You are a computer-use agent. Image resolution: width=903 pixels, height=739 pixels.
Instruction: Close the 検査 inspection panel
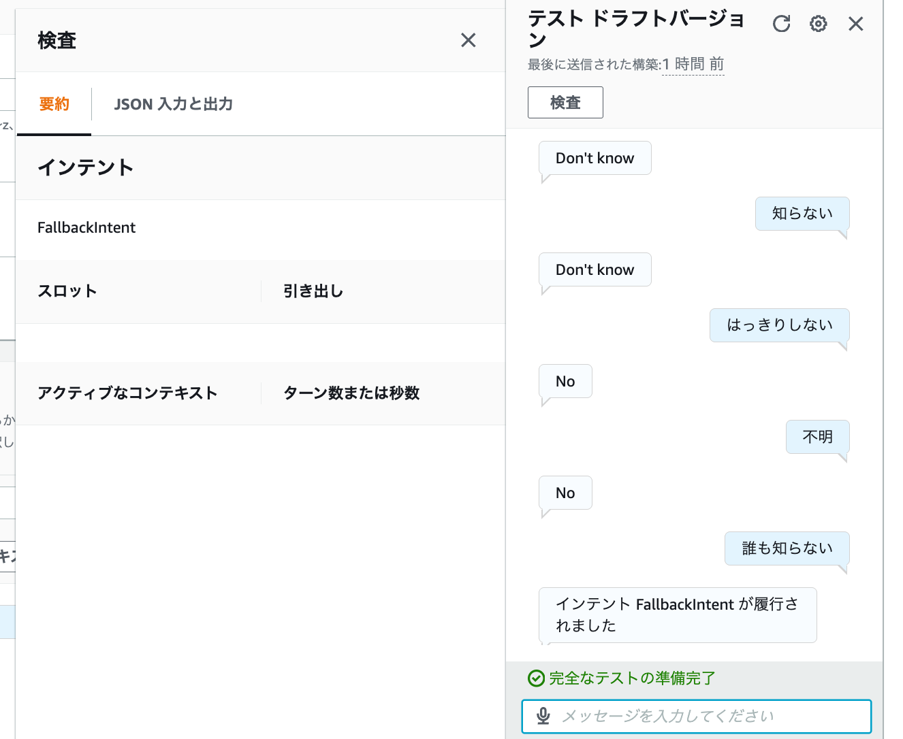click(x=468, y=40)
